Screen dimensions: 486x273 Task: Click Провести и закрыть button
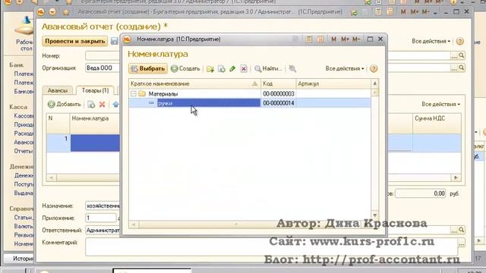[75, 41]
